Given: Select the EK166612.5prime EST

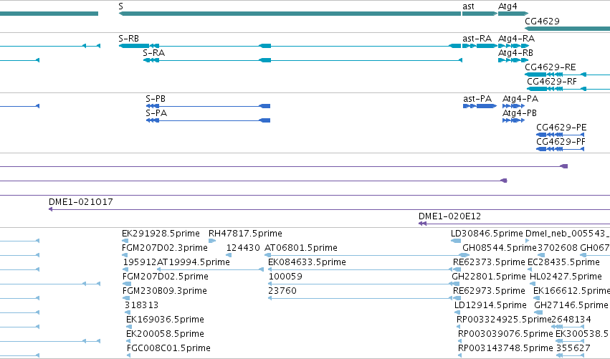Looking at the screenshot, I should click(x=536, y=298).
